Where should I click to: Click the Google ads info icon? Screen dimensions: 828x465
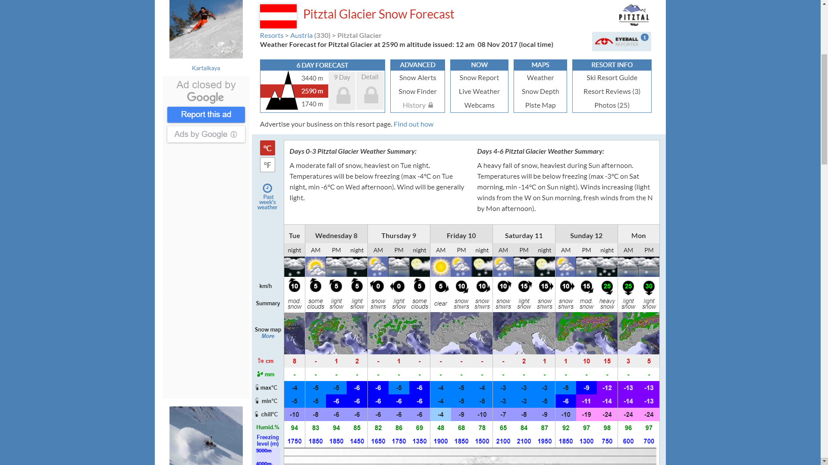(x=234, y=134)
